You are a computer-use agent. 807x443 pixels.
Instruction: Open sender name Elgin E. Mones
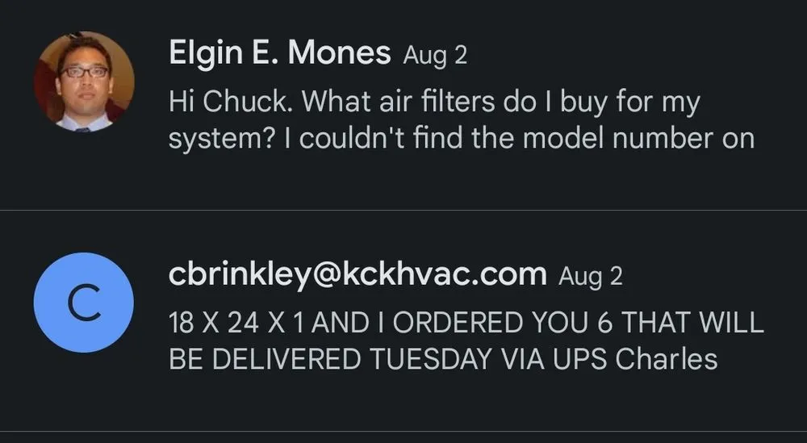(279, 54)
